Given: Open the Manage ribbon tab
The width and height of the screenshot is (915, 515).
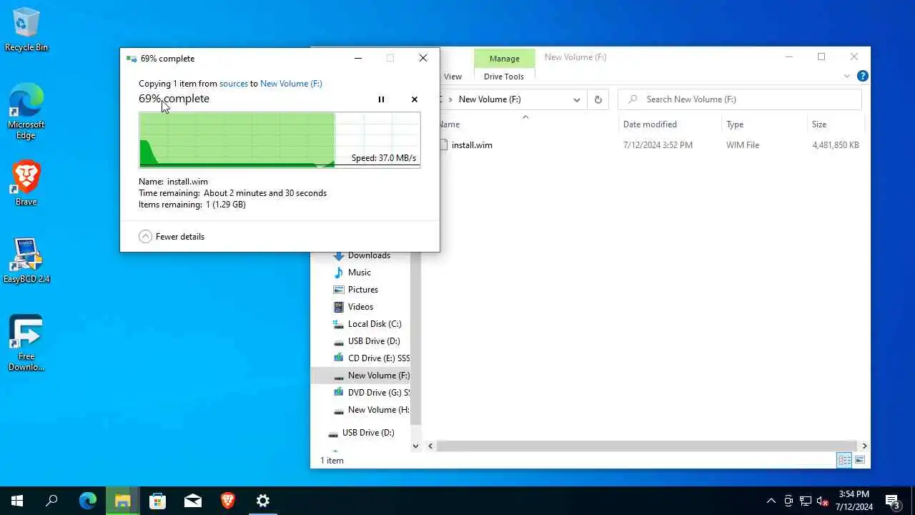Looking at the screenshot, I should tap(504, 59).
